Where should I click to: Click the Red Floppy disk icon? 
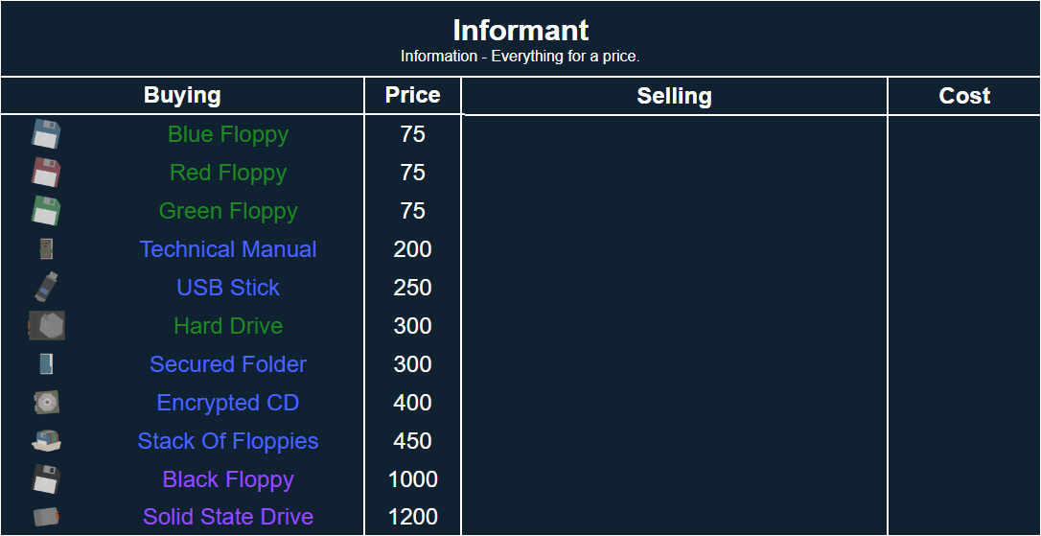46,173
